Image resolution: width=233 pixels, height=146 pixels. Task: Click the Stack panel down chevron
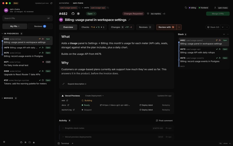pyautogui.click(x=224, y=34)
